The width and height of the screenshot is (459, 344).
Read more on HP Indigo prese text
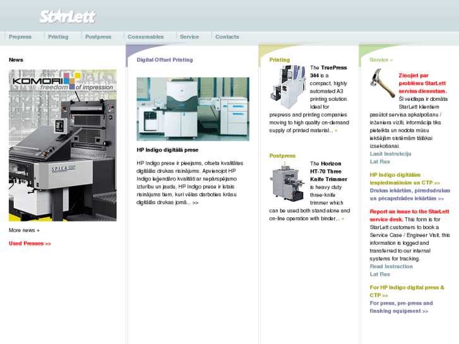coord(196,203)
